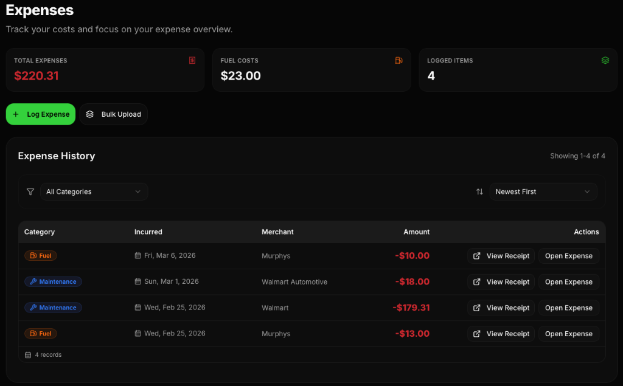Click the layers icon inside Bulk Upload button

pyautogui.click(x=89, y=114)
